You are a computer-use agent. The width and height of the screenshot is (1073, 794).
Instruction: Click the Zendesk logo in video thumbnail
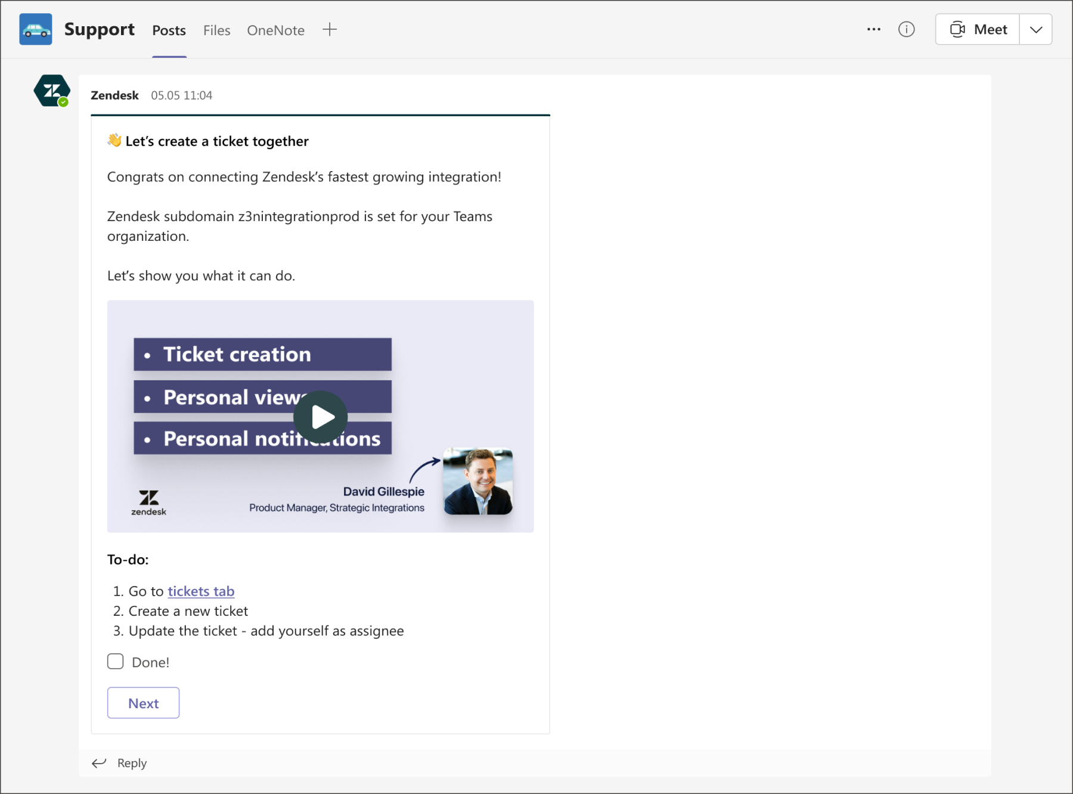[148, 503]
